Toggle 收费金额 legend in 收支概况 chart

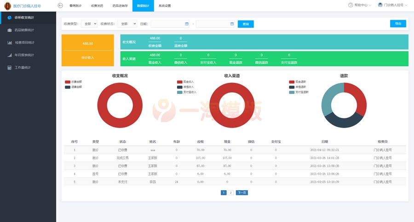74,82
